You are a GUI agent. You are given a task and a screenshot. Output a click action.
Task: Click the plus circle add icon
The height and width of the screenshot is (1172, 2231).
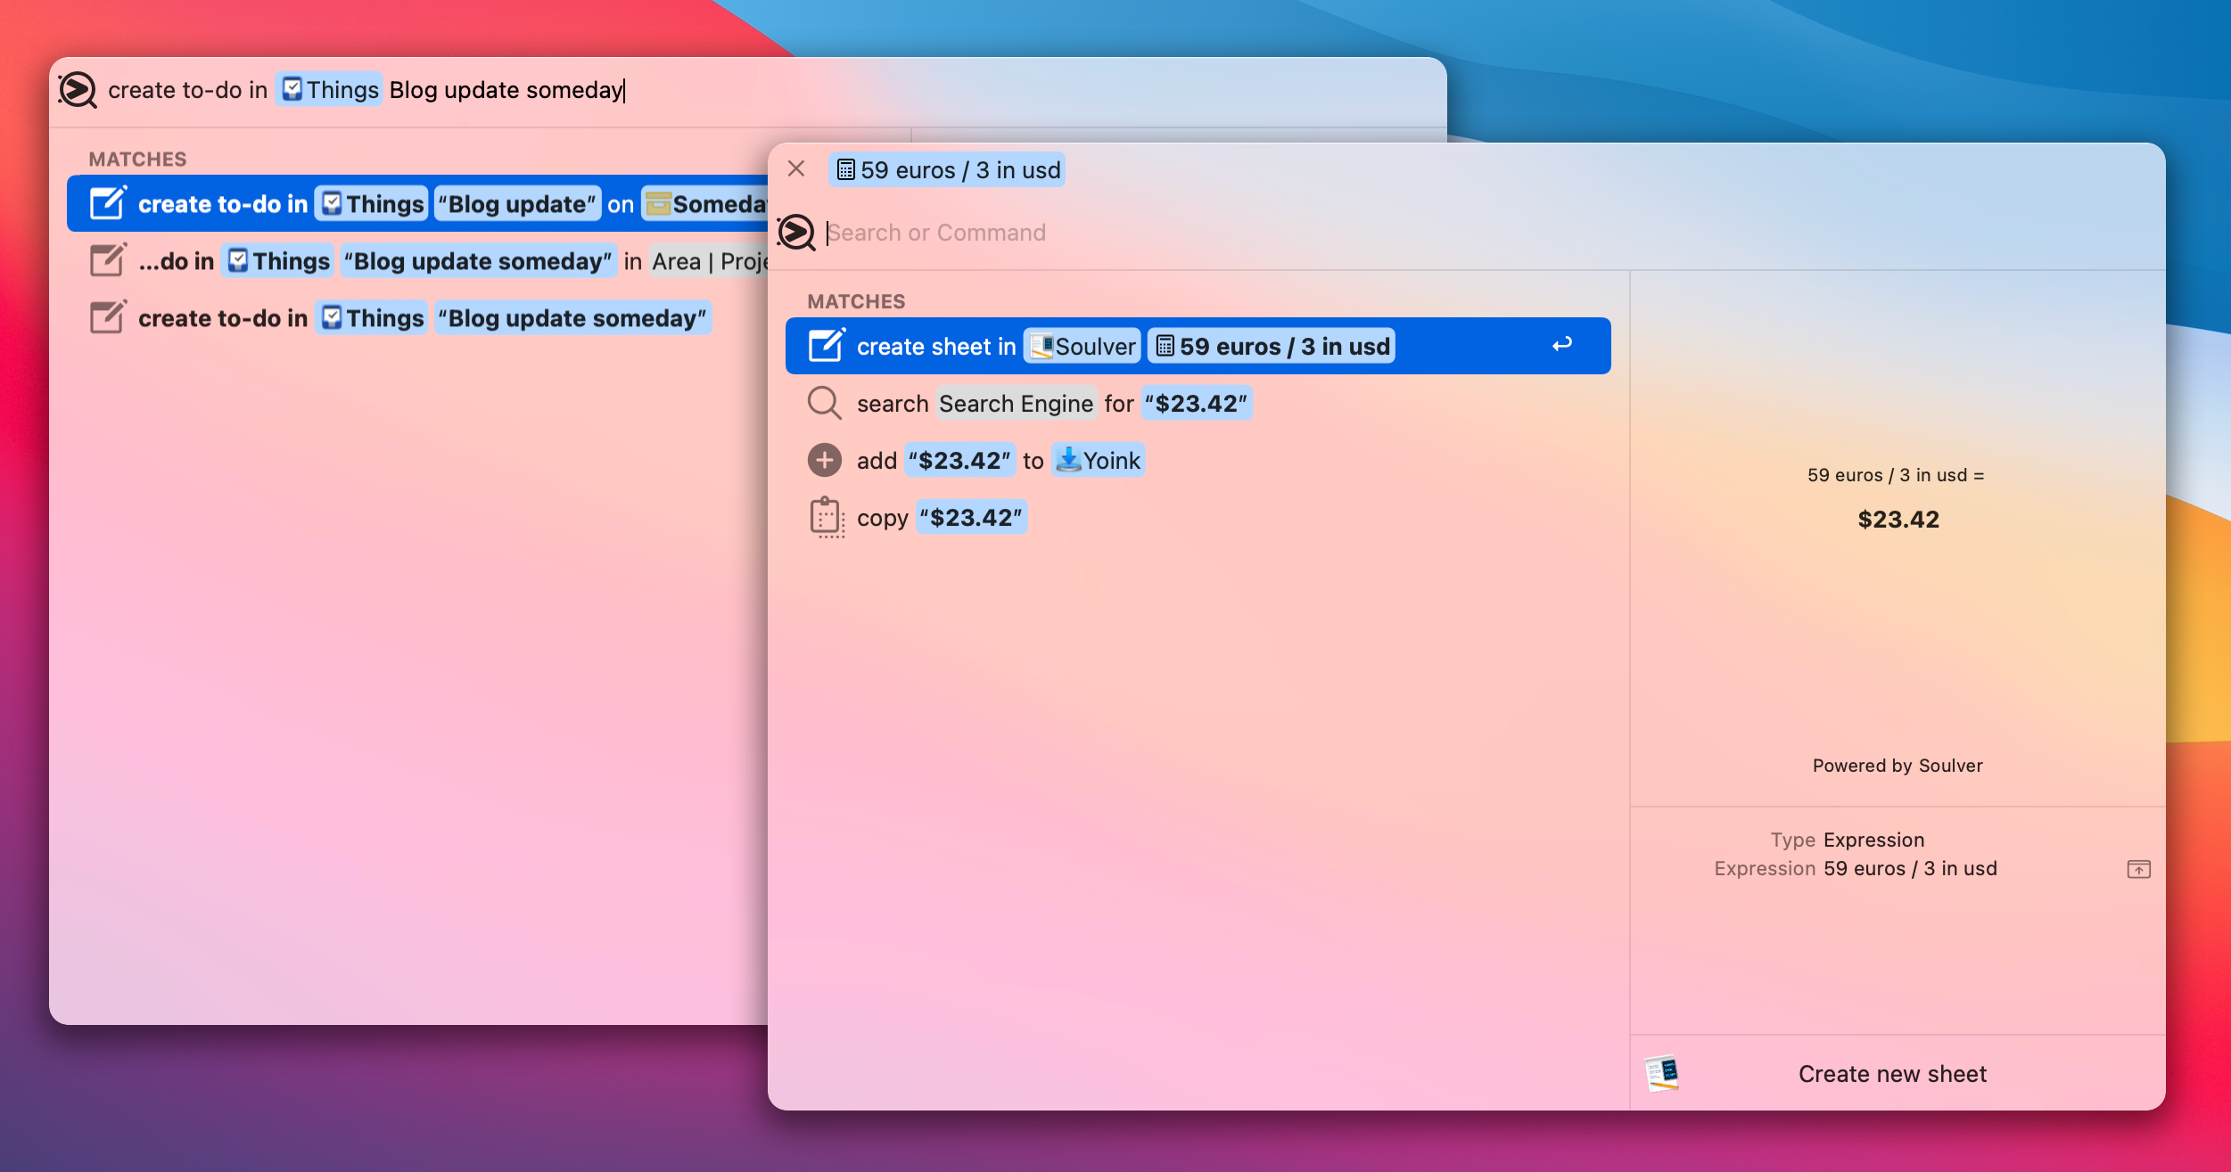[825, 460]
